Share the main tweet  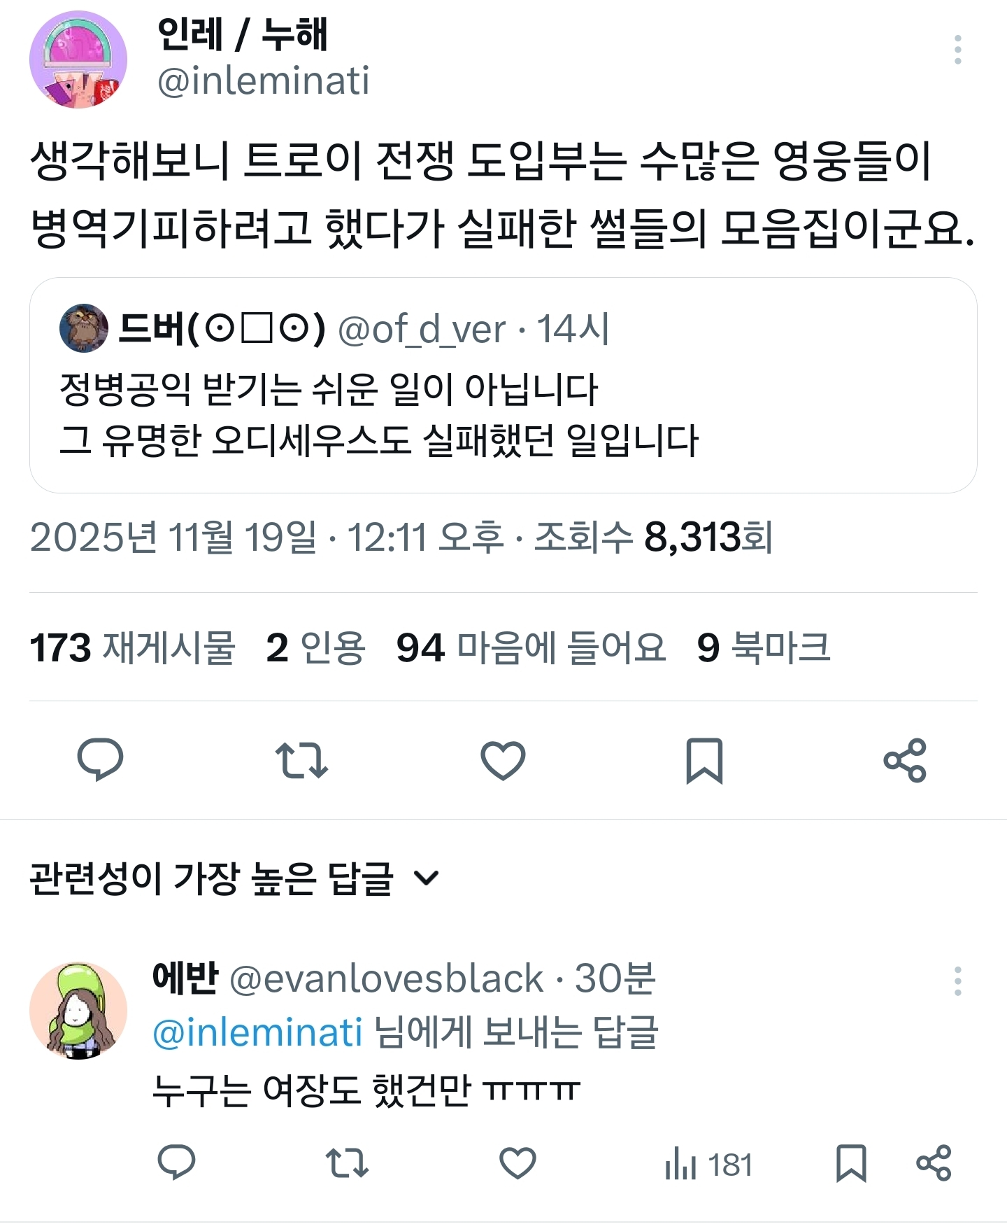[905, 760]
